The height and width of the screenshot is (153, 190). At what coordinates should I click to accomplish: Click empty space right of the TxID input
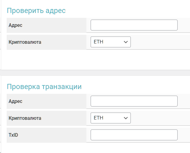[x=184, y=135]
